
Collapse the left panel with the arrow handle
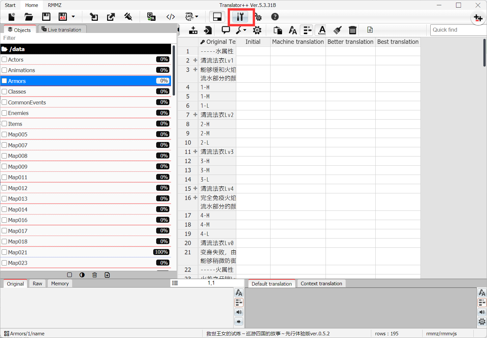[x=178, y=30]
